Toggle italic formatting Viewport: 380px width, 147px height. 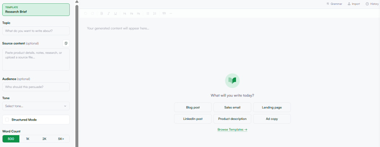pos(109,14)
